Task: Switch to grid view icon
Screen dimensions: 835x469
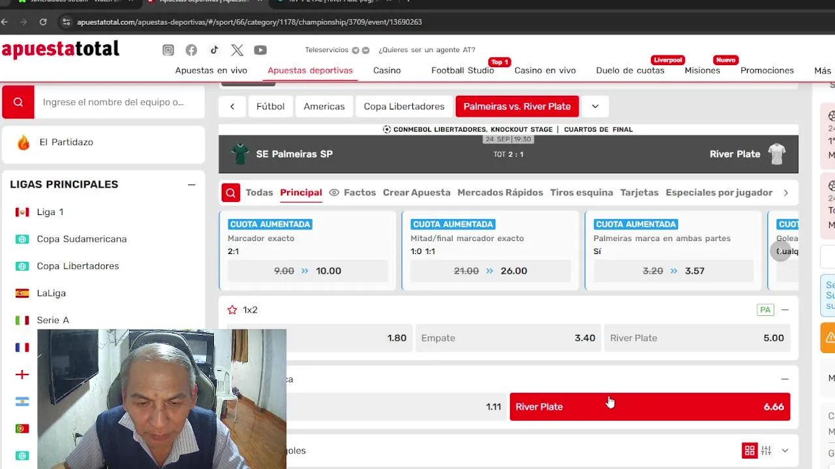Action: (x=750, y=450)
